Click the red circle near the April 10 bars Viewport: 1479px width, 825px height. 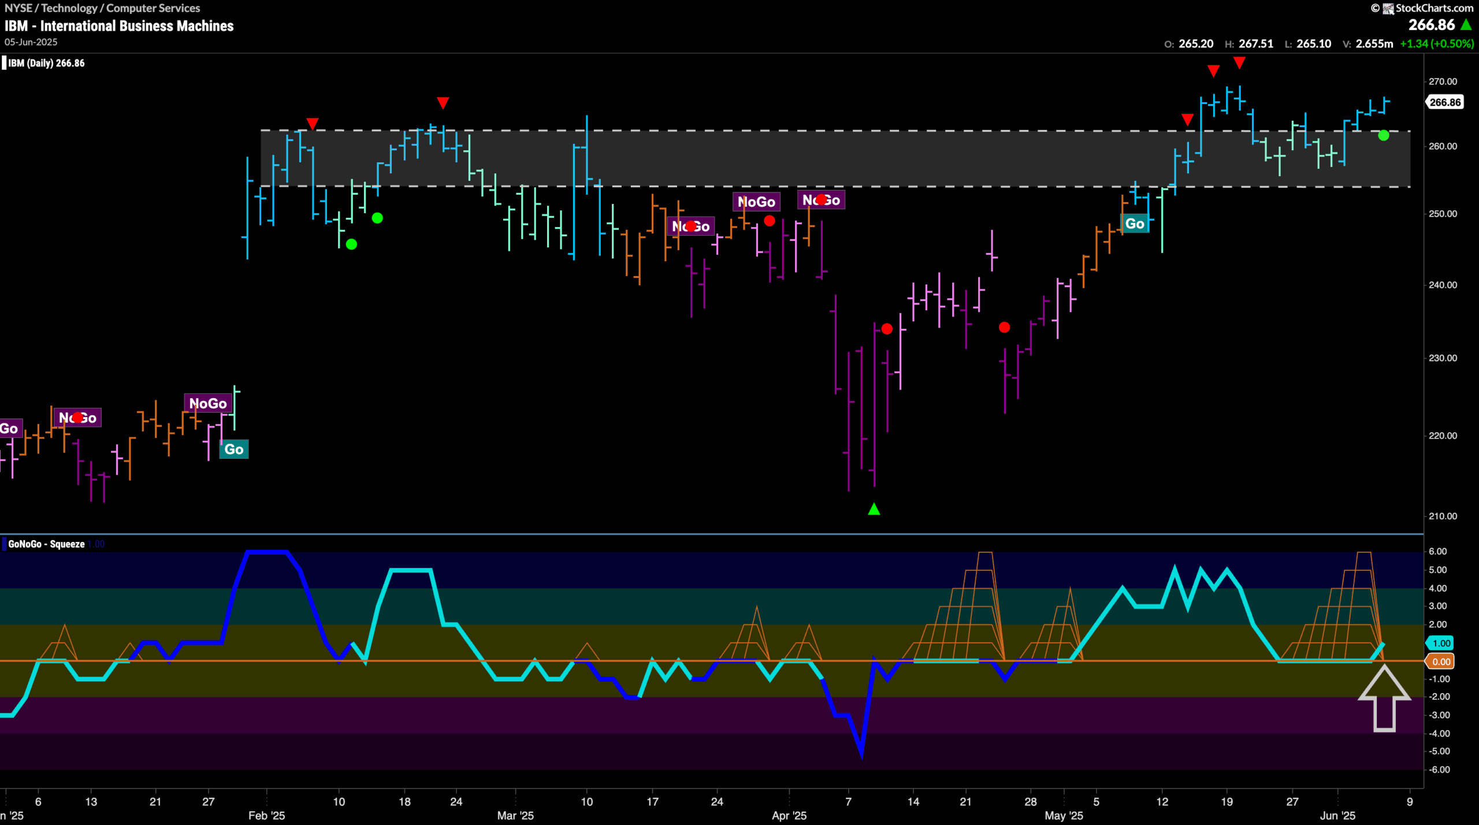point(887,329)
